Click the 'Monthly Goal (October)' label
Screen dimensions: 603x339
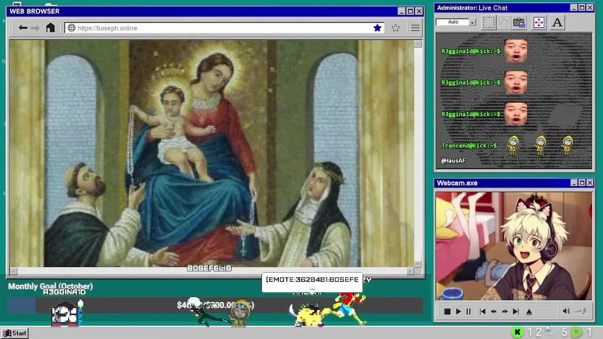tap(50, 286)
